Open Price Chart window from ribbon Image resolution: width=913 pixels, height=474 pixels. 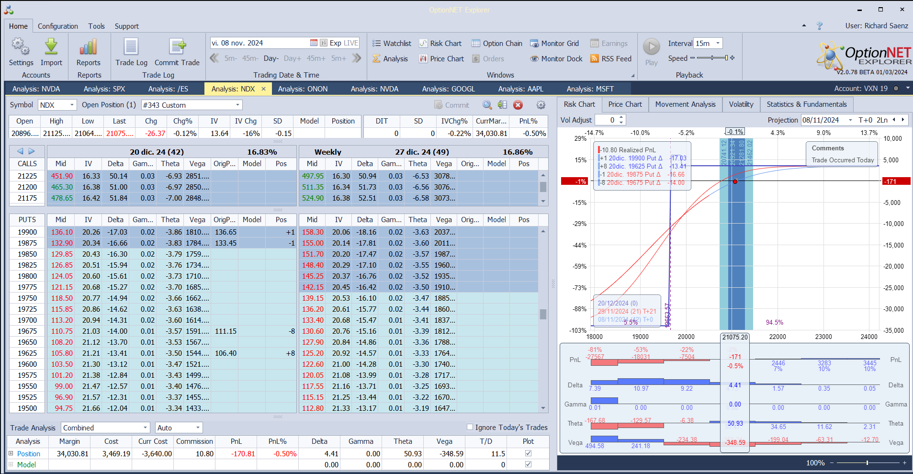[x=441, y=58]
